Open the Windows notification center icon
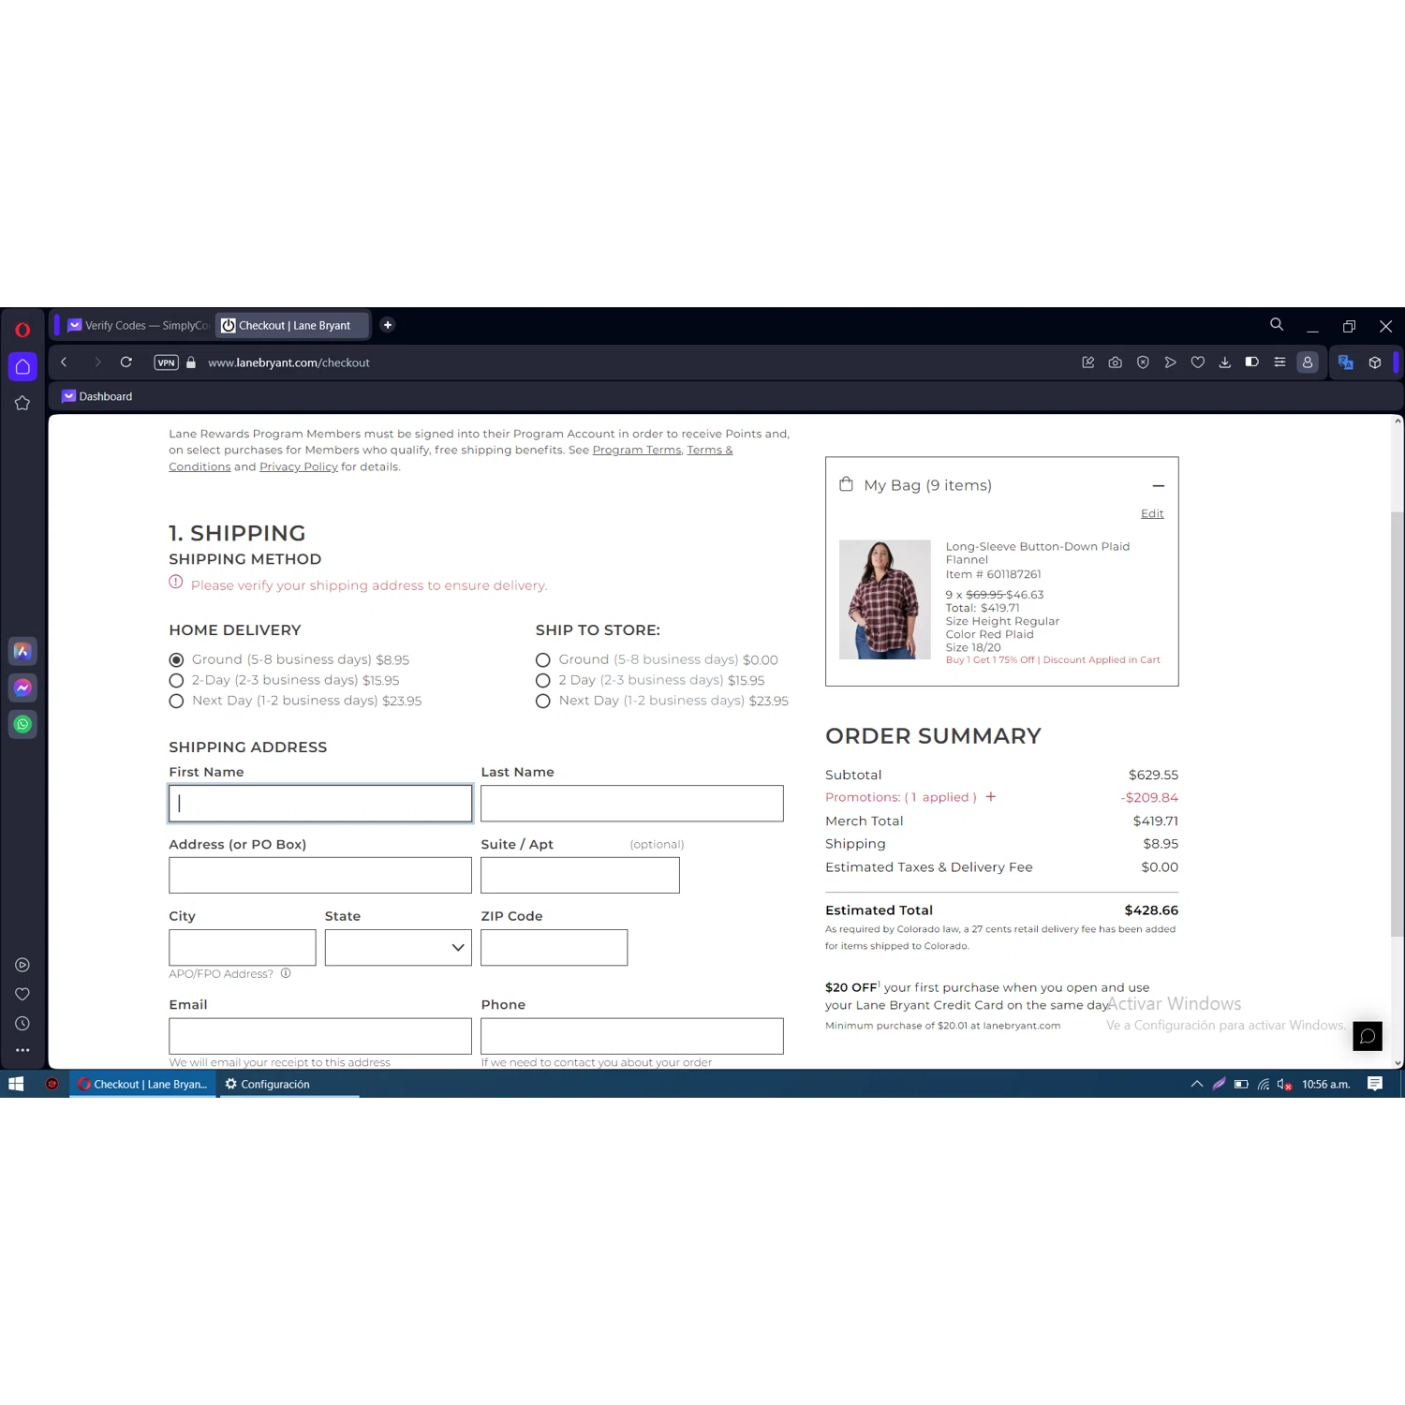The height and width of the screenshot is (1405, 1405). point(1375,1084)
